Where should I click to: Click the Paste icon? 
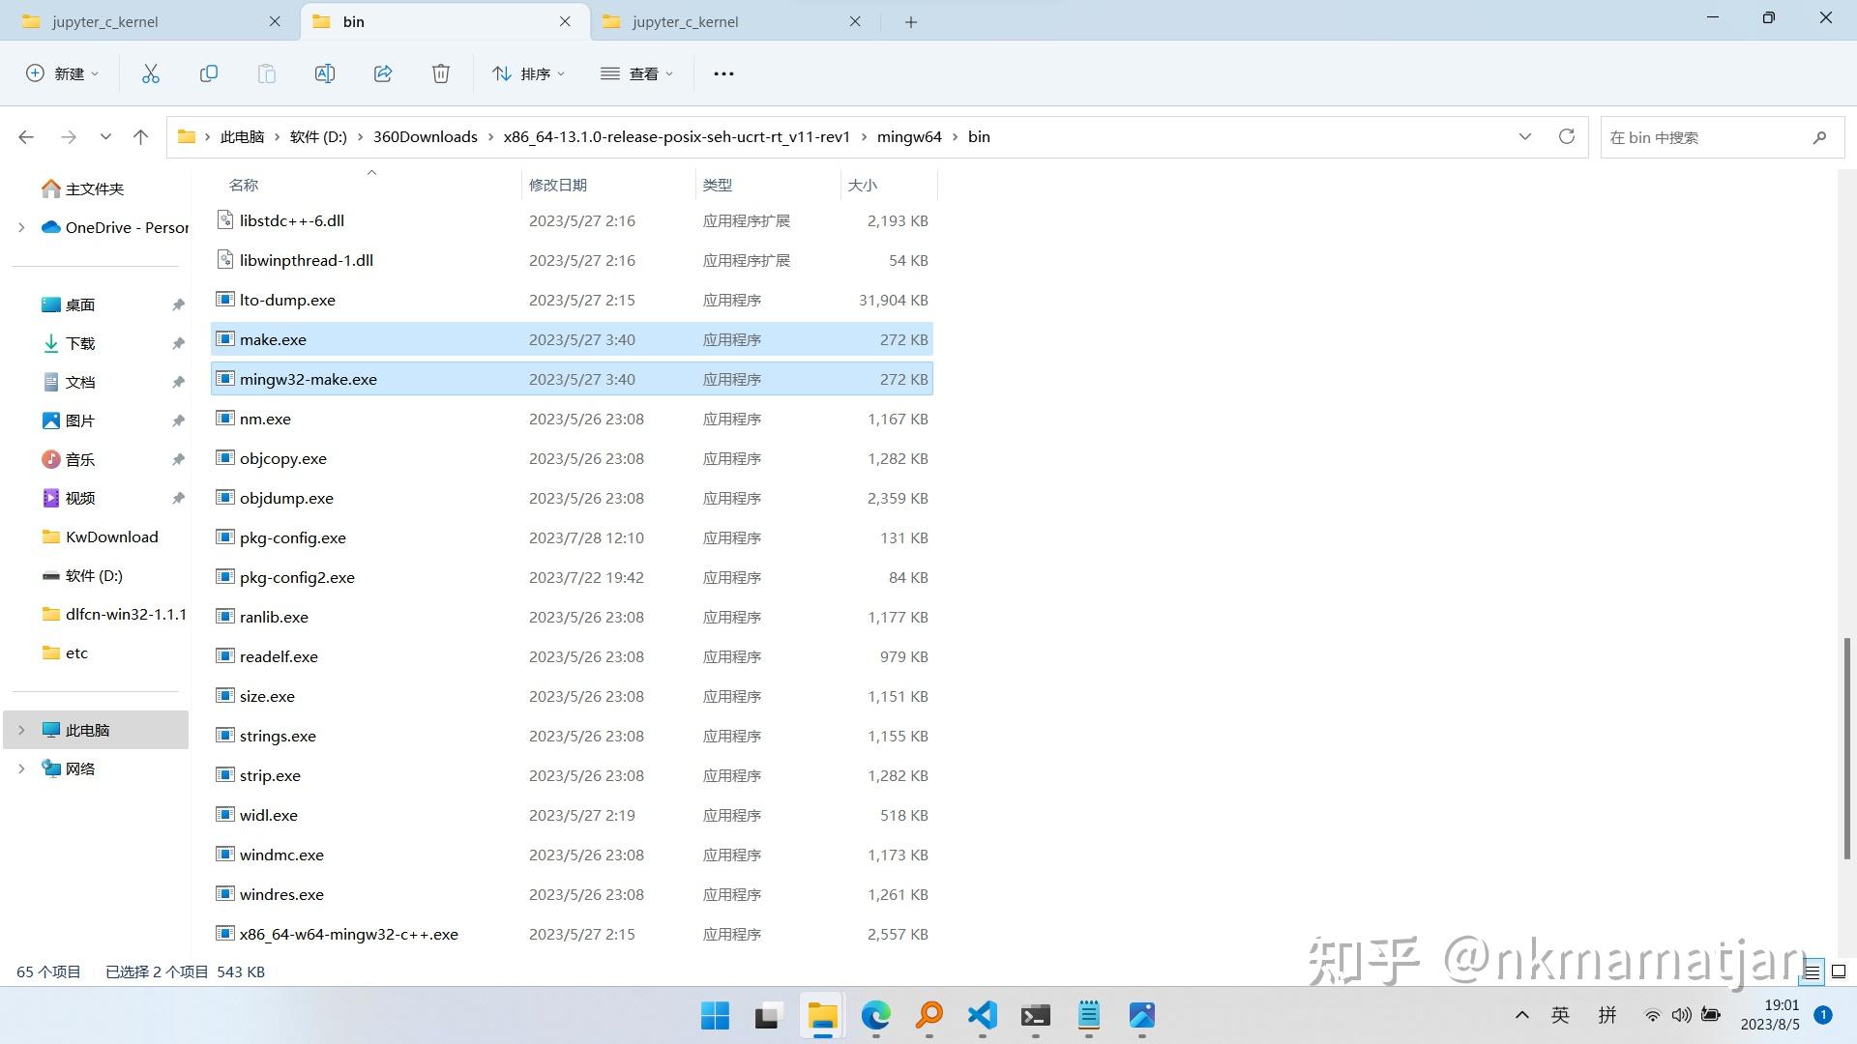[x=267, y=72]
